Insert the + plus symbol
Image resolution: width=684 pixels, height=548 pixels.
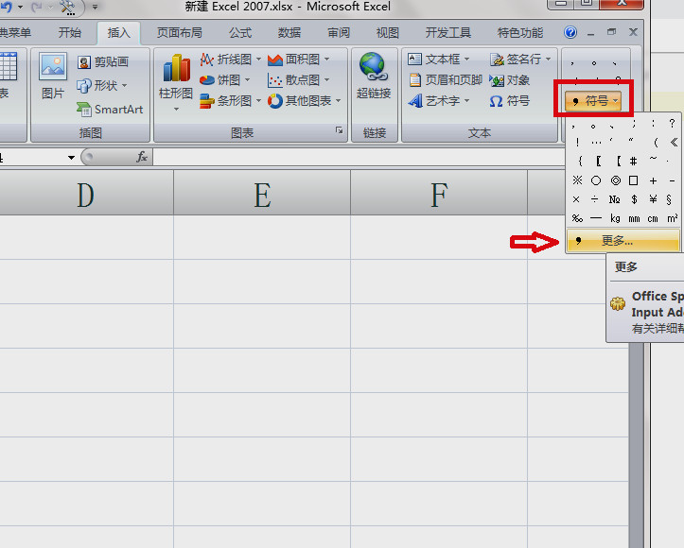coord(653,180)
